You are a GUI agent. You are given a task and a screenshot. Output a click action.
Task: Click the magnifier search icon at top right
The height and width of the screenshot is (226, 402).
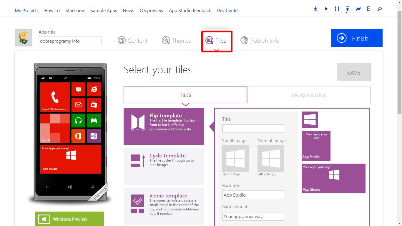380,9
